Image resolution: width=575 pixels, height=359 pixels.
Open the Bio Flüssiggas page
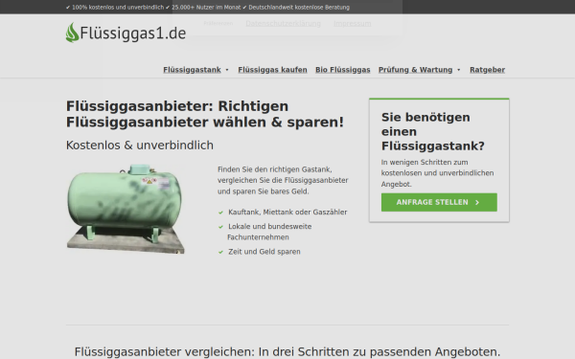pos(343,70)
